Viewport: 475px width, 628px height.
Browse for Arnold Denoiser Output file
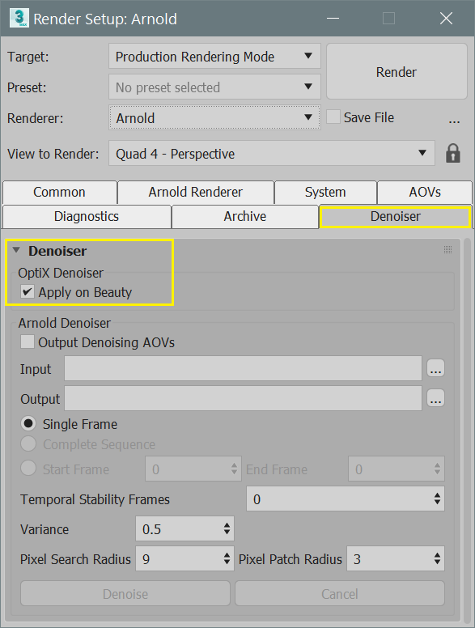435,398
